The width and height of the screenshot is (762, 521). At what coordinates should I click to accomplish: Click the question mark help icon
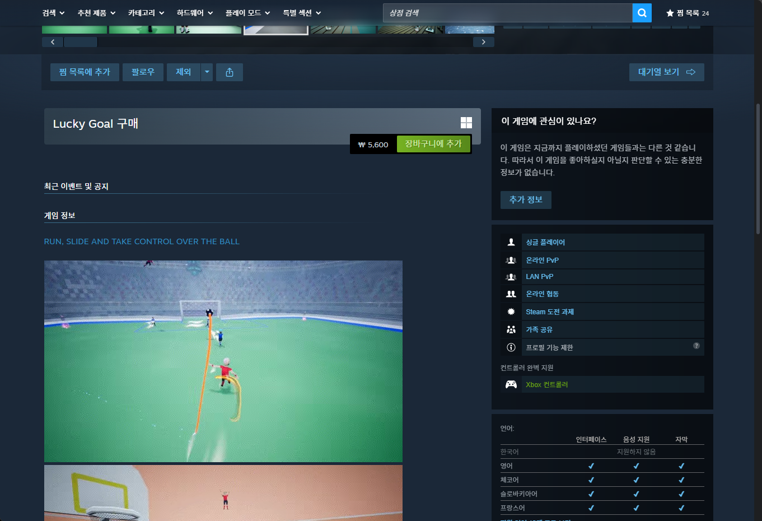click(x=696, y=346)
